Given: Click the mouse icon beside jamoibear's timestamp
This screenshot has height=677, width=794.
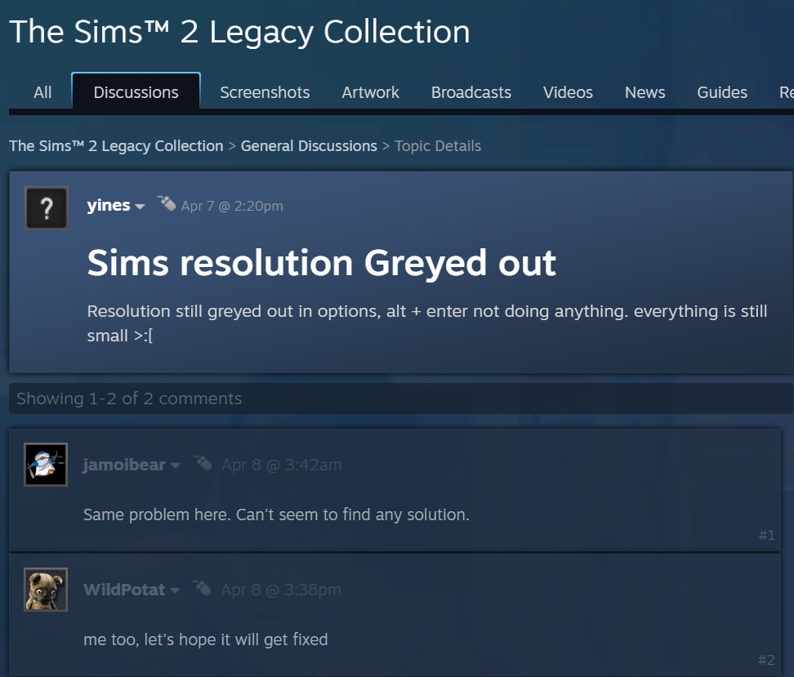Looking at the screenshot, I should coord(203,464).
